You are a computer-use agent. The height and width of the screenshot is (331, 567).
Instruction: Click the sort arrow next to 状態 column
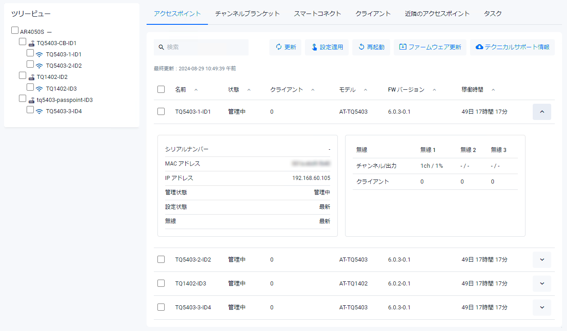click(249, 90)
